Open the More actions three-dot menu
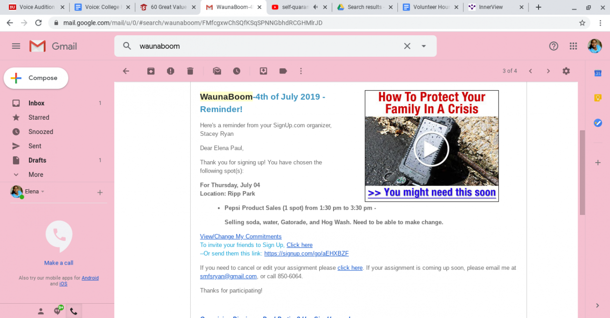 (x=301, y=71)
